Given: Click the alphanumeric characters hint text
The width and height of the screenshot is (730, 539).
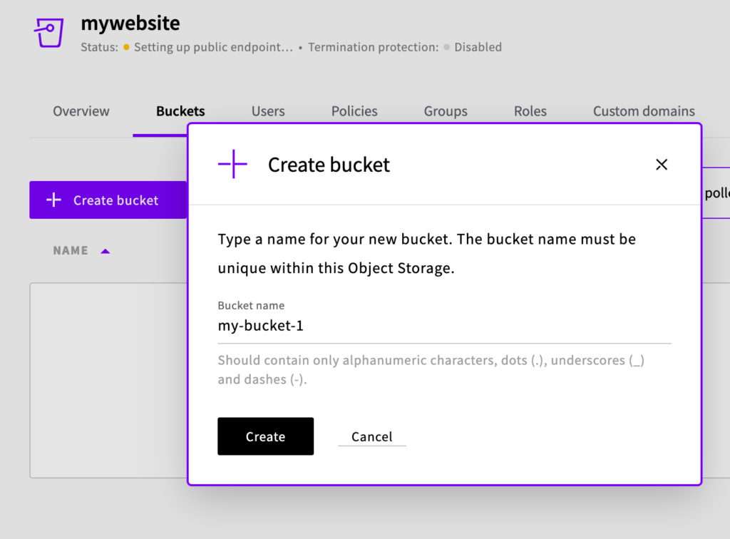Looking at the screenshot, I should point(431,369).
